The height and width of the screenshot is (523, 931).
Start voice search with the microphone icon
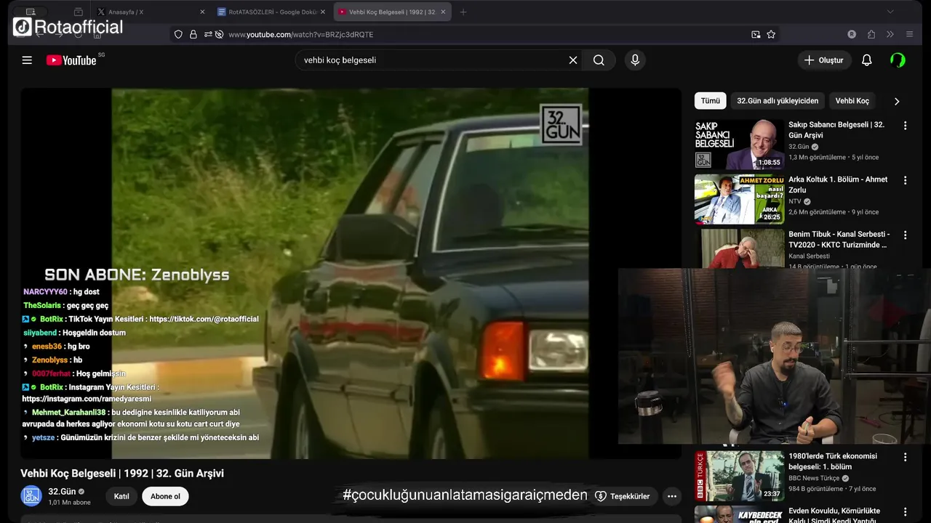coord(635,60)
